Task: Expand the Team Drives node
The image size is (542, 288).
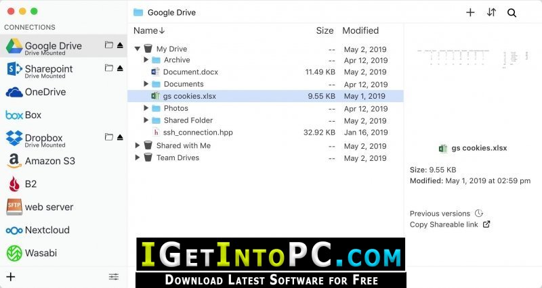Action: (138, 158)
